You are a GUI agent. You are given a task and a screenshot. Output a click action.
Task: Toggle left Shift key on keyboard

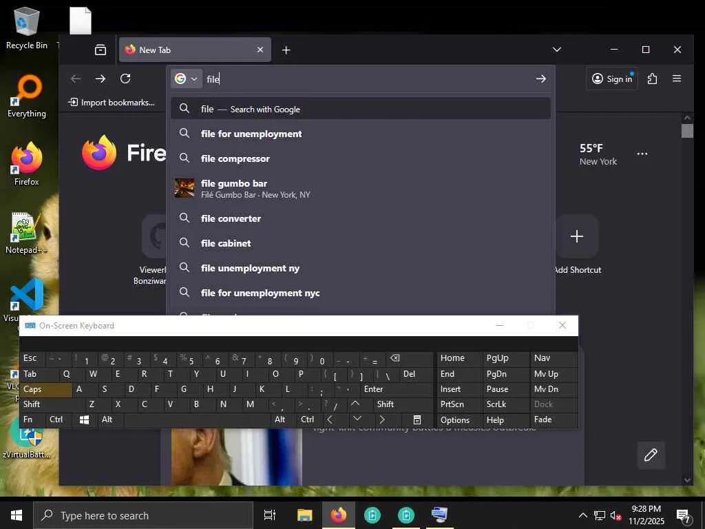[52, 404]
